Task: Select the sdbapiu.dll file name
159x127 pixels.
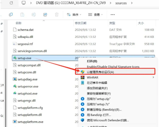Action: click(x=25, y=37)
